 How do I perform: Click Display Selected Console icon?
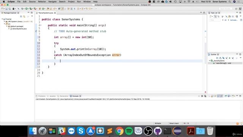coord(229,96)
